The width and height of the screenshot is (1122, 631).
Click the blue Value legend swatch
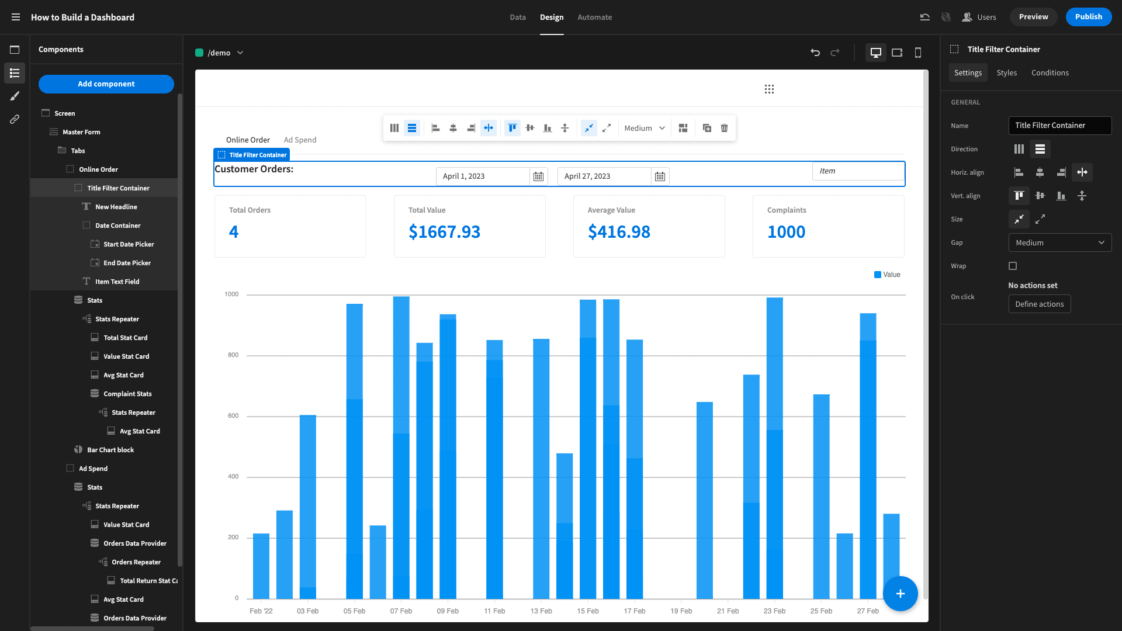click(878, 275)
